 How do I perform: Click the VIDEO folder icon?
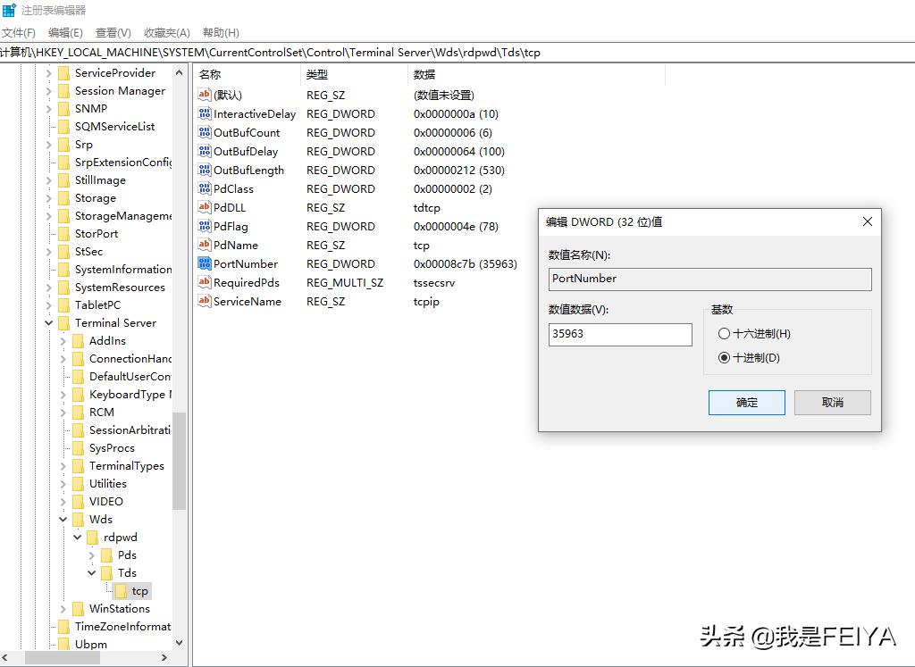coord(79,502)
